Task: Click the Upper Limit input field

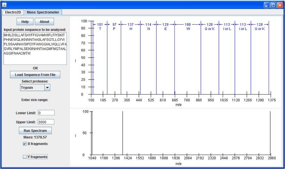Action: coord(46,122)
